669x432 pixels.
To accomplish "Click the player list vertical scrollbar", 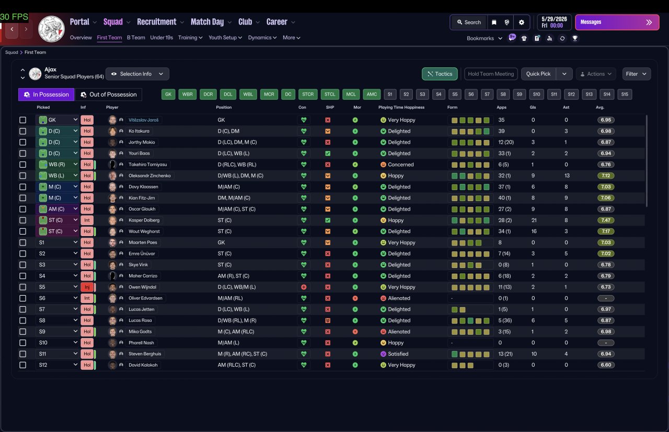I will 647,161.
